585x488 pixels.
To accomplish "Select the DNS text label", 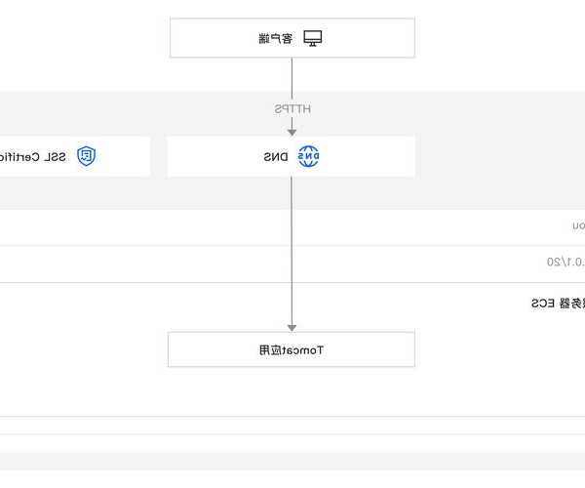I will pyautogui.click(x=276, y=156).
